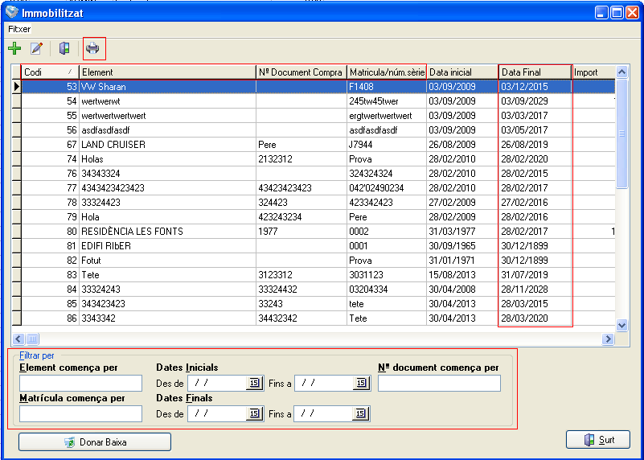Click Matricula/núm.sèrie column header
Screen dimensions: 644x460
[x=387, y=72]
